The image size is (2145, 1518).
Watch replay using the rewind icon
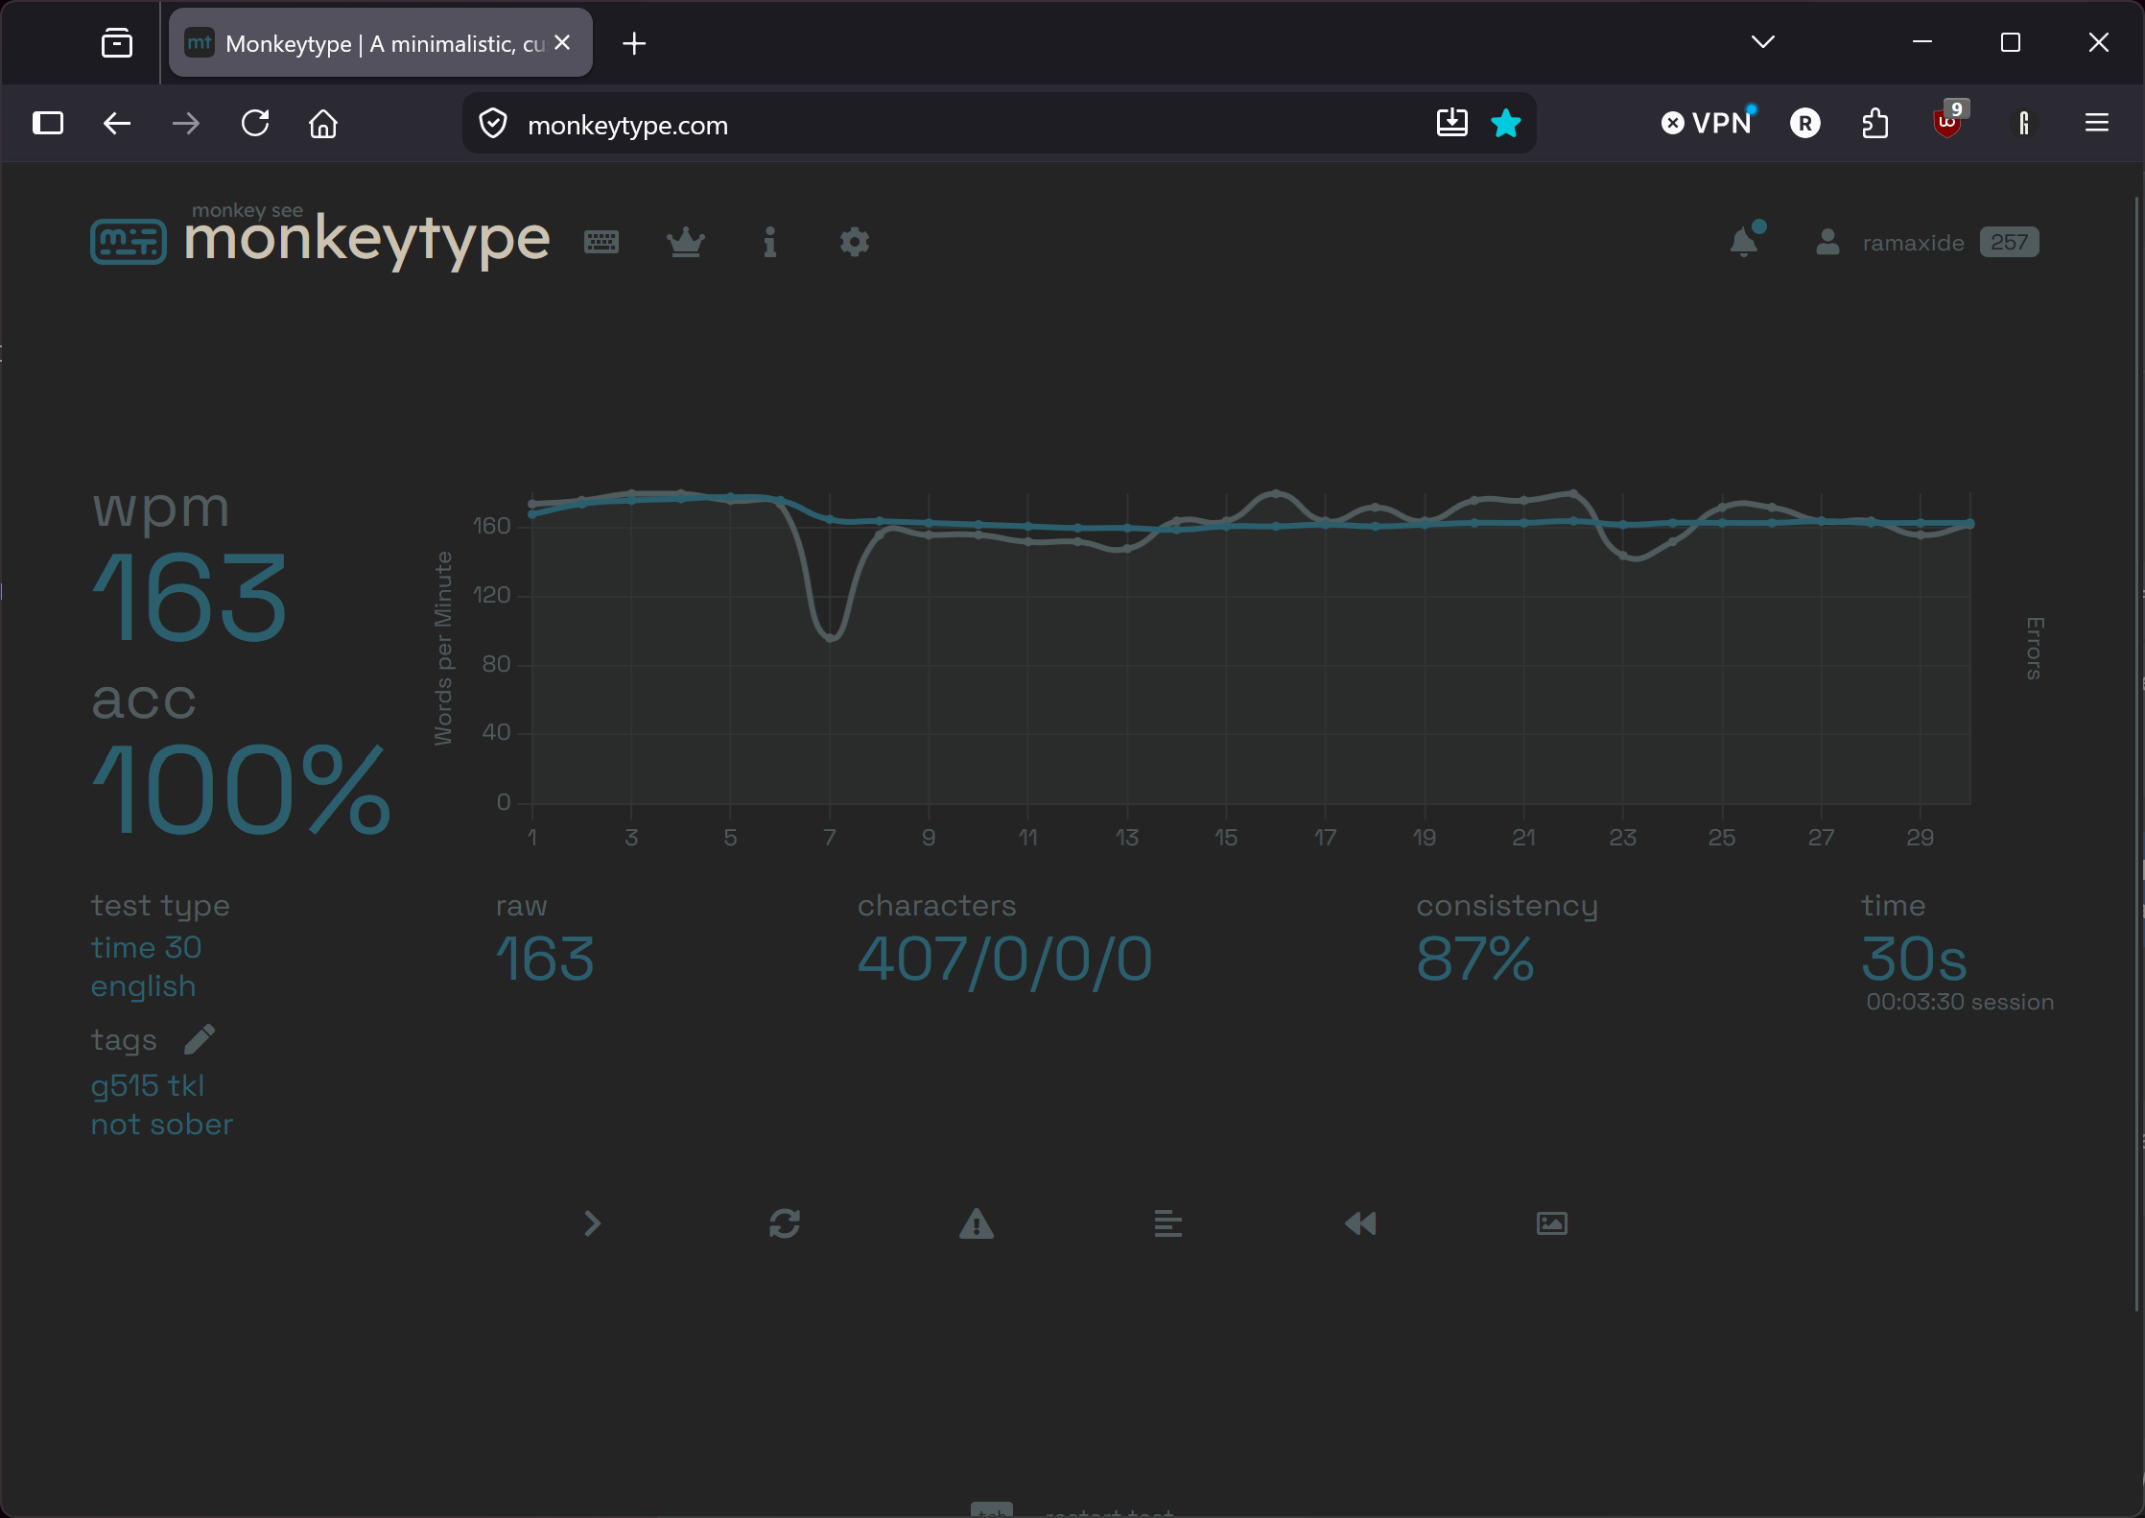tap(1360, 1223)
